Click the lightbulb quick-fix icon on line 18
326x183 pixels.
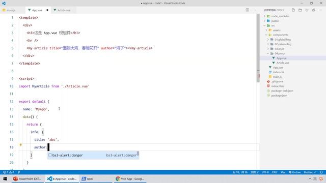pyautogui.click(x=20, y=145)
